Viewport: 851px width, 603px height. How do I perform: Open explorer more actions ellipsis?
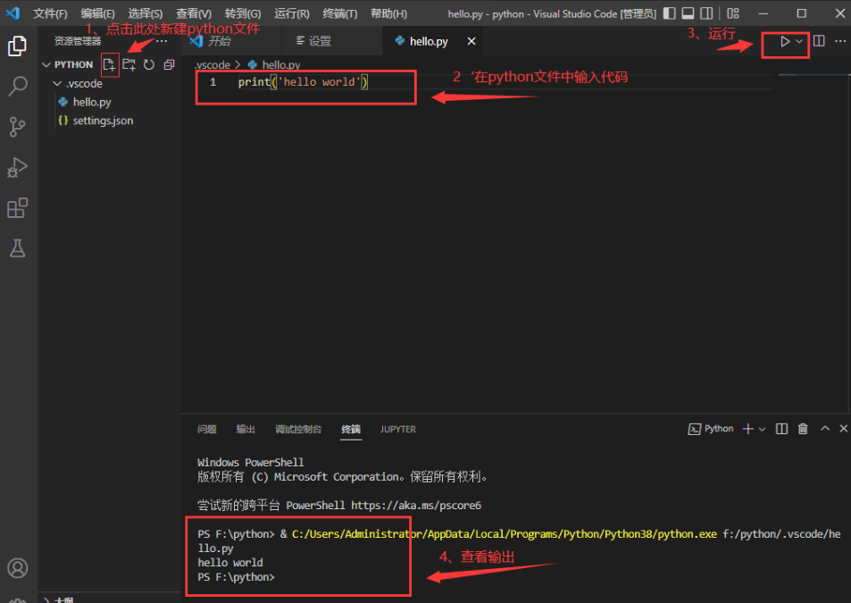162,41
